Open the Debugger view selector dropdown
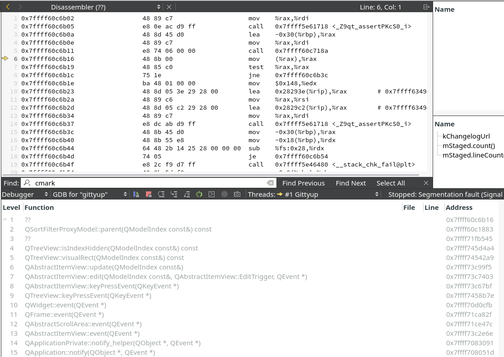The width and height of the screenshot is (504, 357). (x=25, y=194)
